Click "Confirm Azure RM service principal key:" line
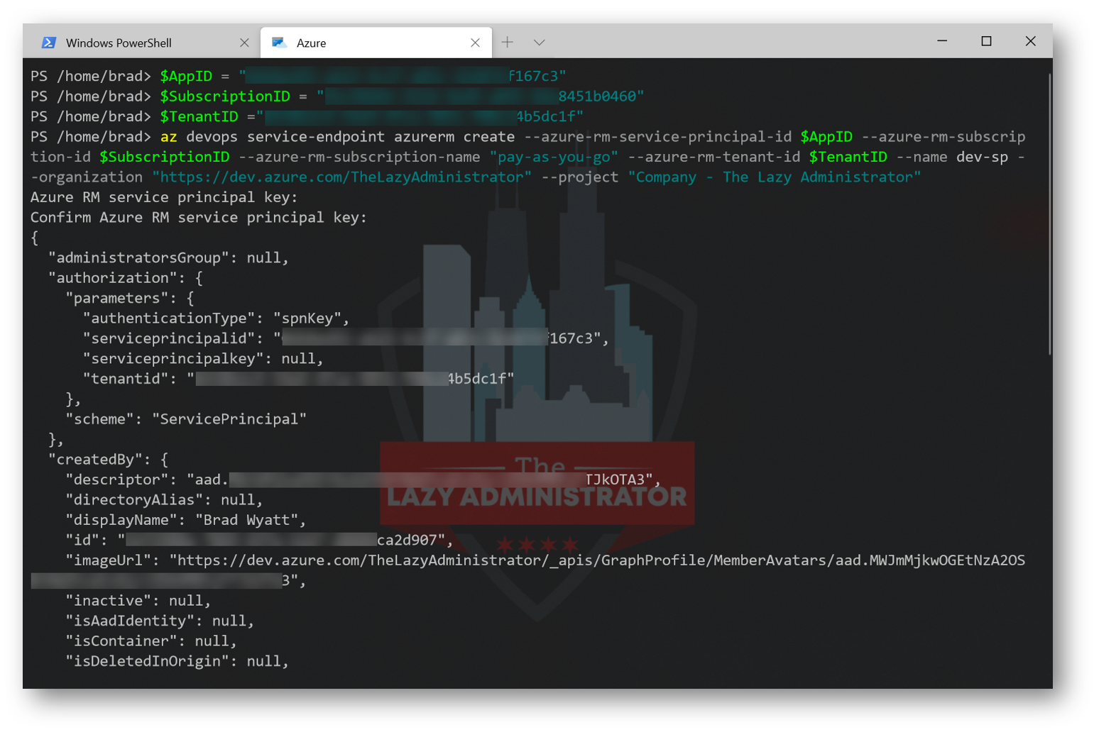This screenshot has height=737, width=1094. tap(199, 217)
